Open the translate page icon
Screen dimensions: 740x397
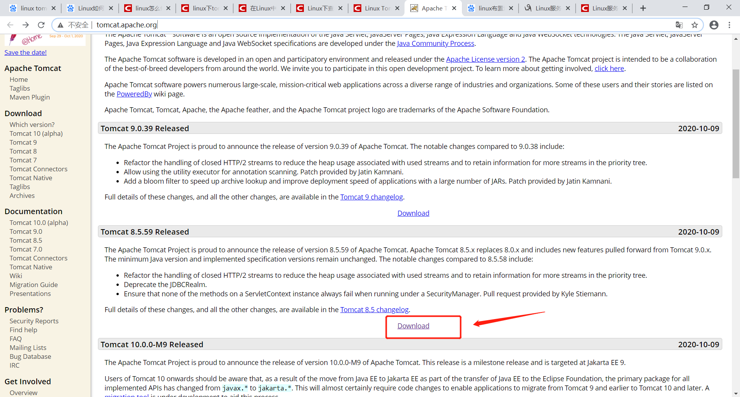pyautogui.click(x=679, y=25)
